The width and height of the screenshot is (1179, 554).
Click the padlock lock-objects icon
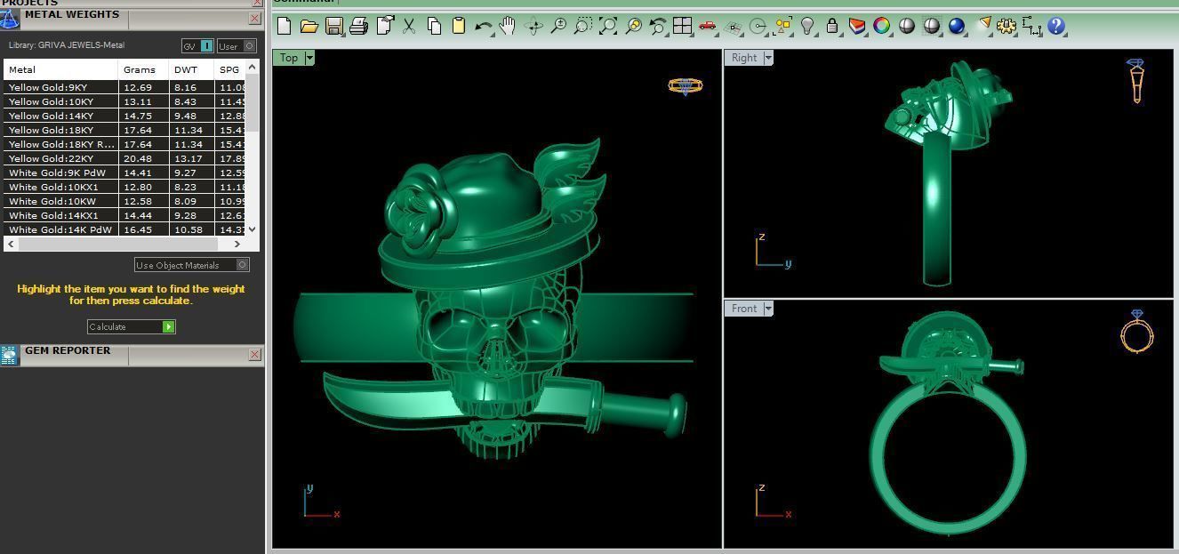832,26
